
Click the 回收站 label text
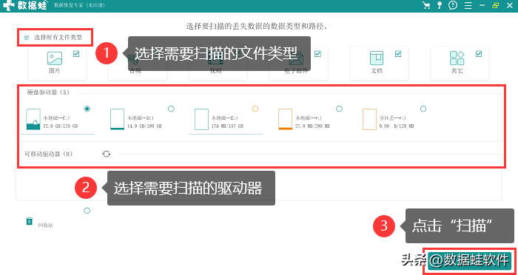tap(46, 225)
